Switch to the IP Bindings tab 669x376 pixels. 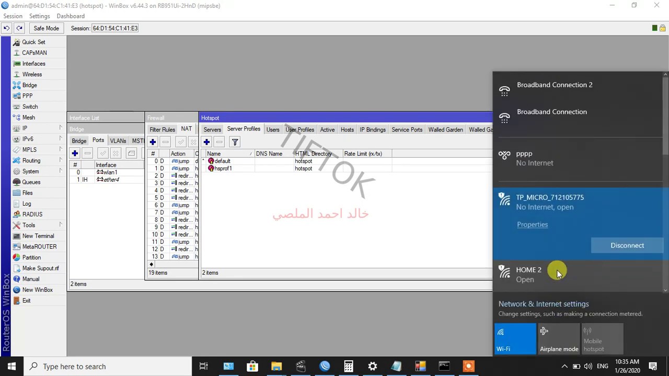pyautogui.click(x=373, y=130)
